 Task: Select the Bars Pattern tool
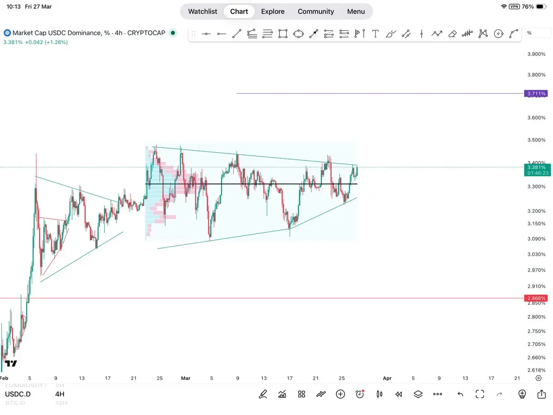(x=468, y=34)
